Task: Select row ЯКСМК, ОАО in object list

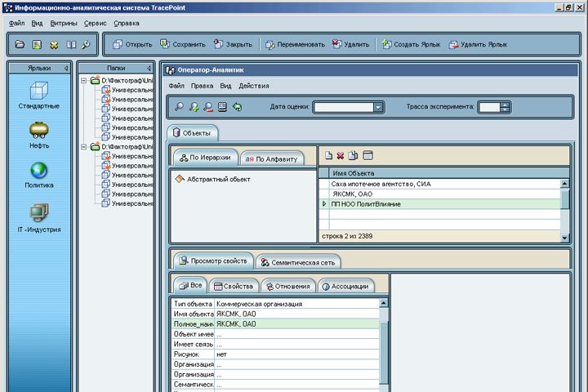Action: tap(439, 194)
